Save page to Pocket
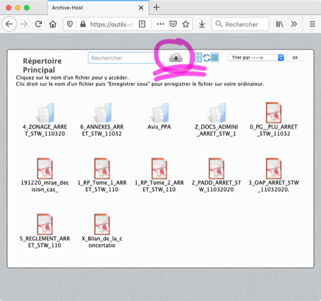321x301 pixels. 173,24
